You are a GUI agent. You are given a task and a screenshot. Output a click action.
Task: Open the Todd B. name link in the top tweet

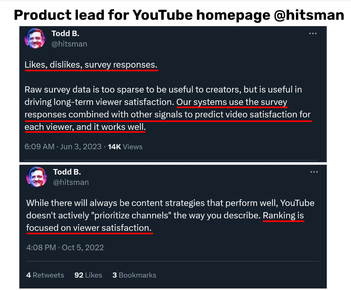65,34
